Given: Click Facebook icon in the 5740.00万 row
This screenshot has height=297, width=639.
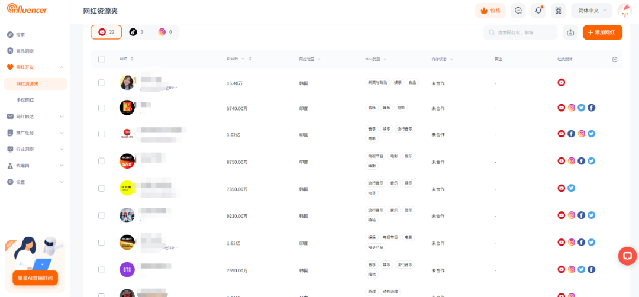Looking at the screenshot, I should click(591, 108).
